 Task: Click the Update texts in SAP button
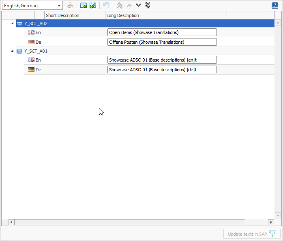point(251,234)
